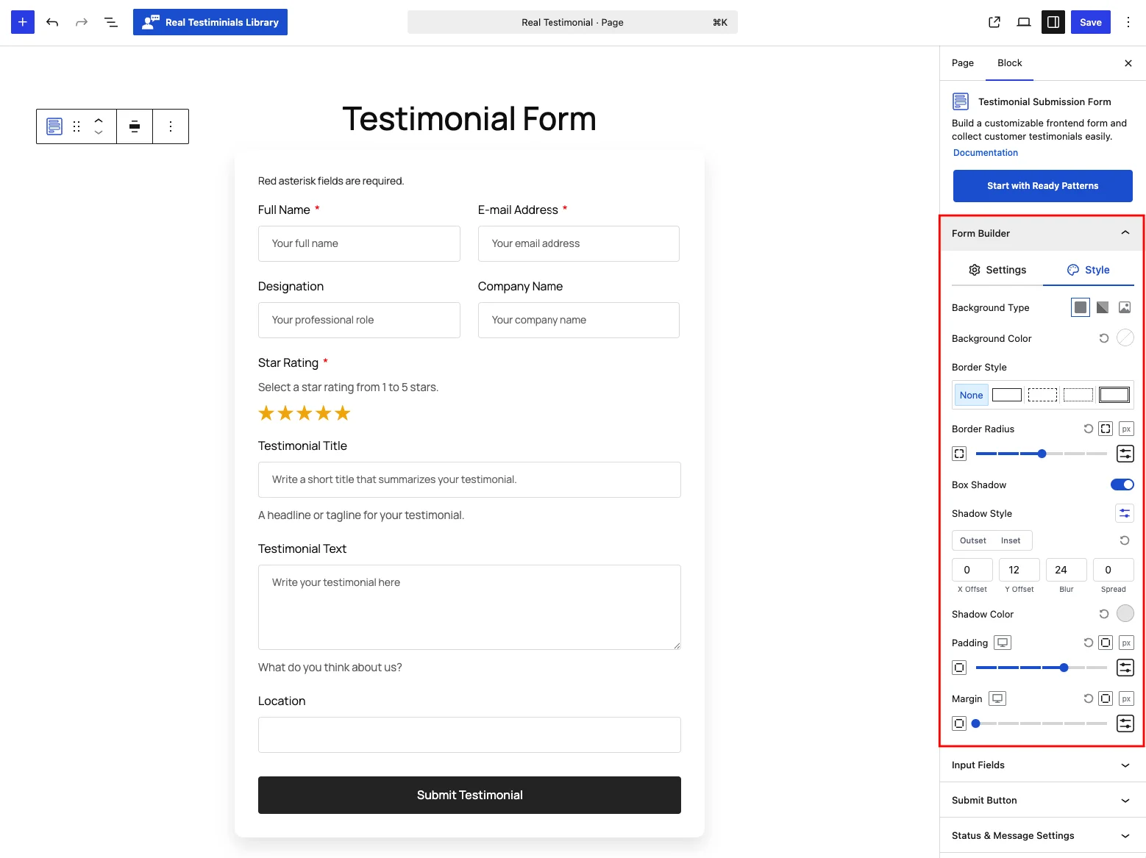The width and height of the screenshot is (1146, 858).
Task: Open Padding px unit selector
Action: [1126, 643]
